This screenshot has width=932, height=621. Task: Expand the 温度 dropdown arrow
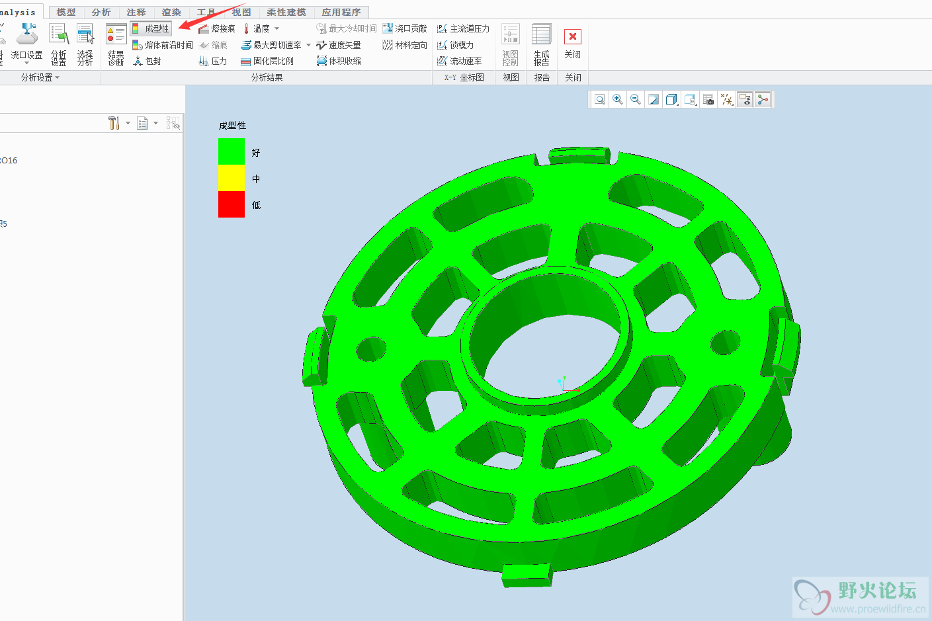click(276, 28)
